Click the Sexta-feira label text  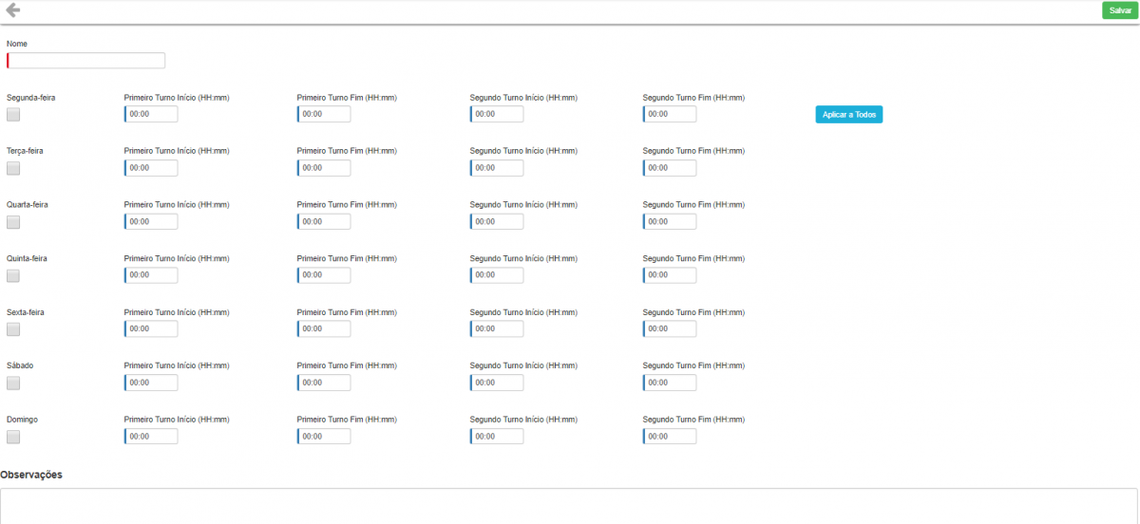(26, 312)
